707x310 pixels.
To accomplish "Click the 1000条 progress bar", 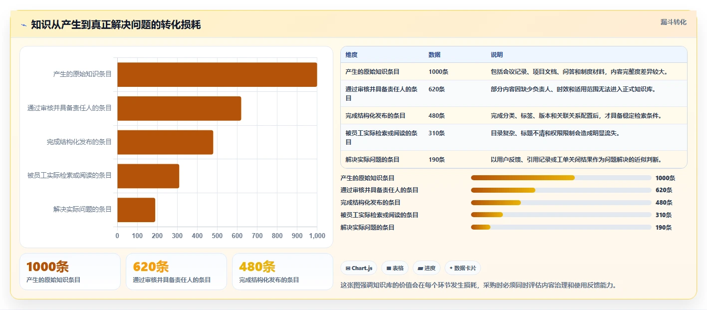I will coord(561,178).
